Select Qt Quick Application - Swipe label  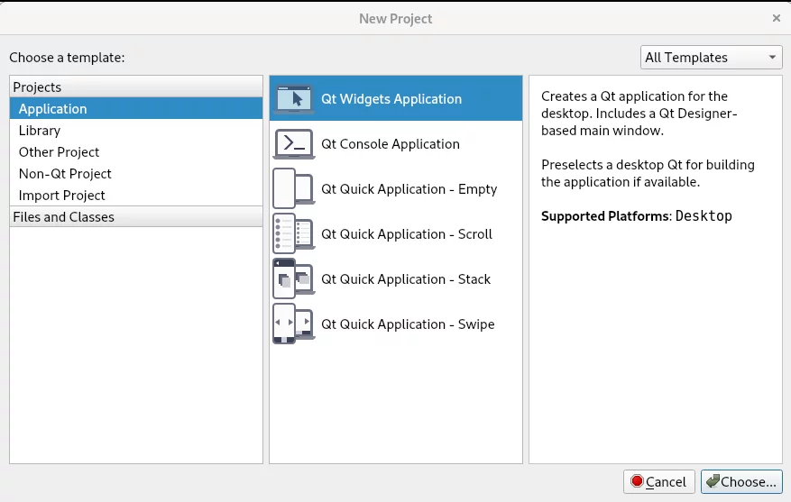[x=408, y=324]
